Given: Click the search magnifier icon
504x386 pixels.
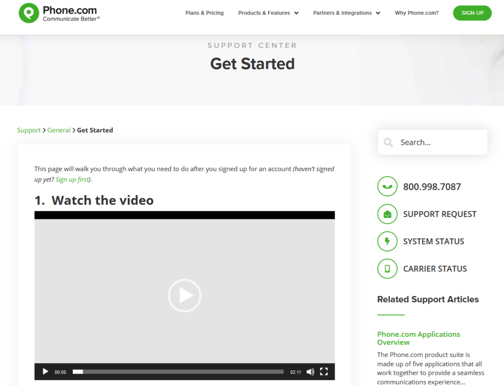Looking at the screenshot, I should coord(388,142).
